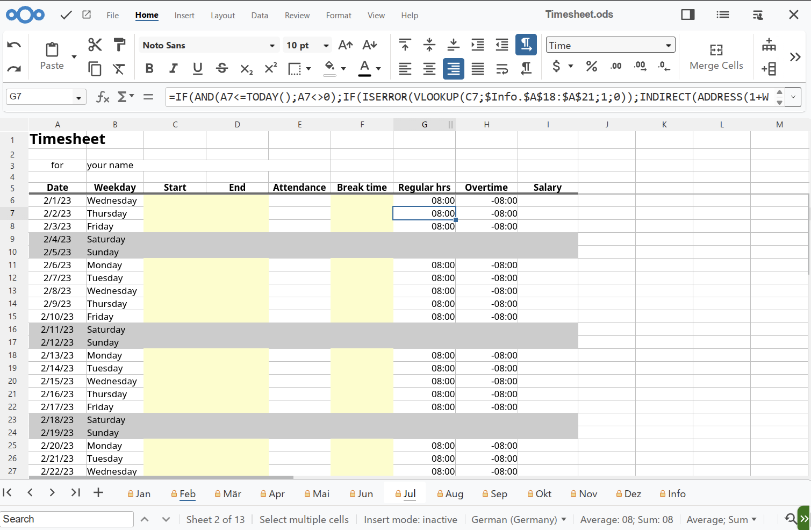Switch to the Info sheet tab
The image size is (811, 530).
(677, 493)
